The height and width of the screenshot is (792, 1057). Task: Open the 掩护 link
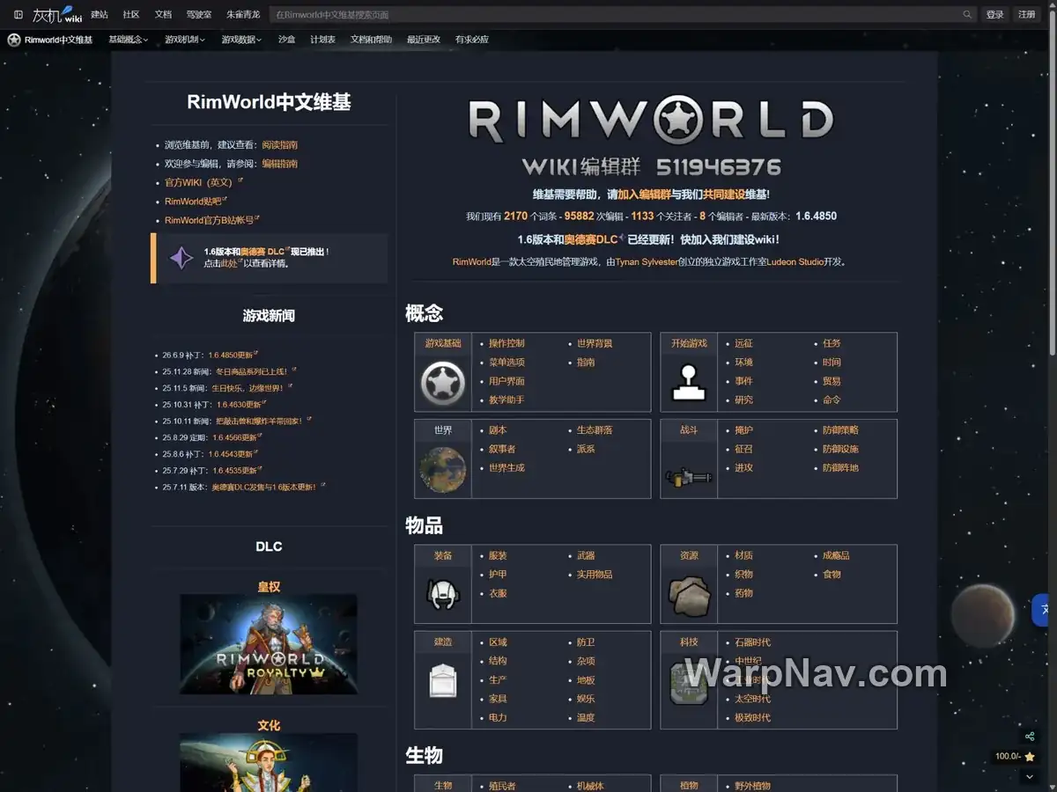(743, 430)
